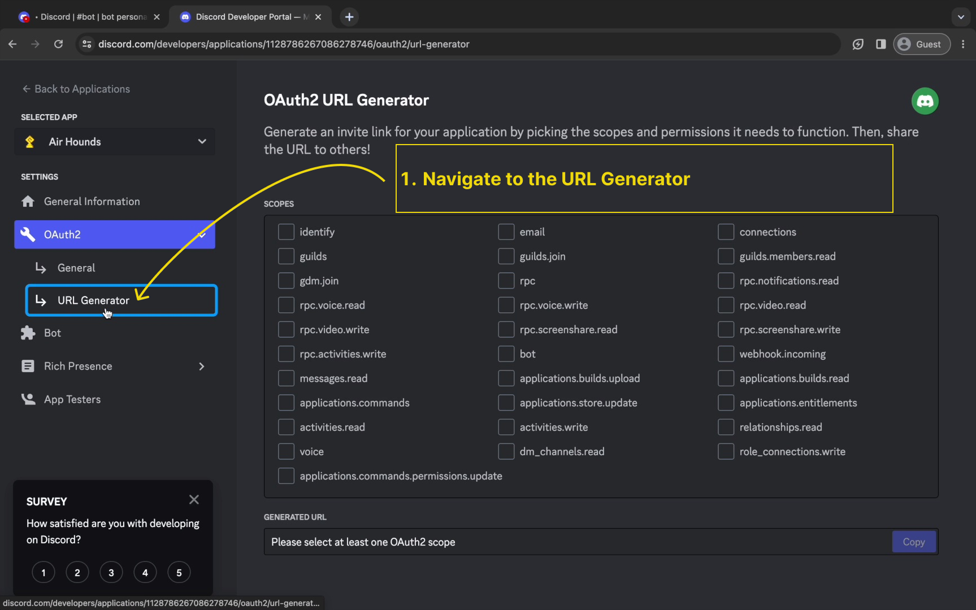Viewport: 976px width, 610px height.
Task: Click the Bot puzzle piece icon
Action: (x=28, y=333)
